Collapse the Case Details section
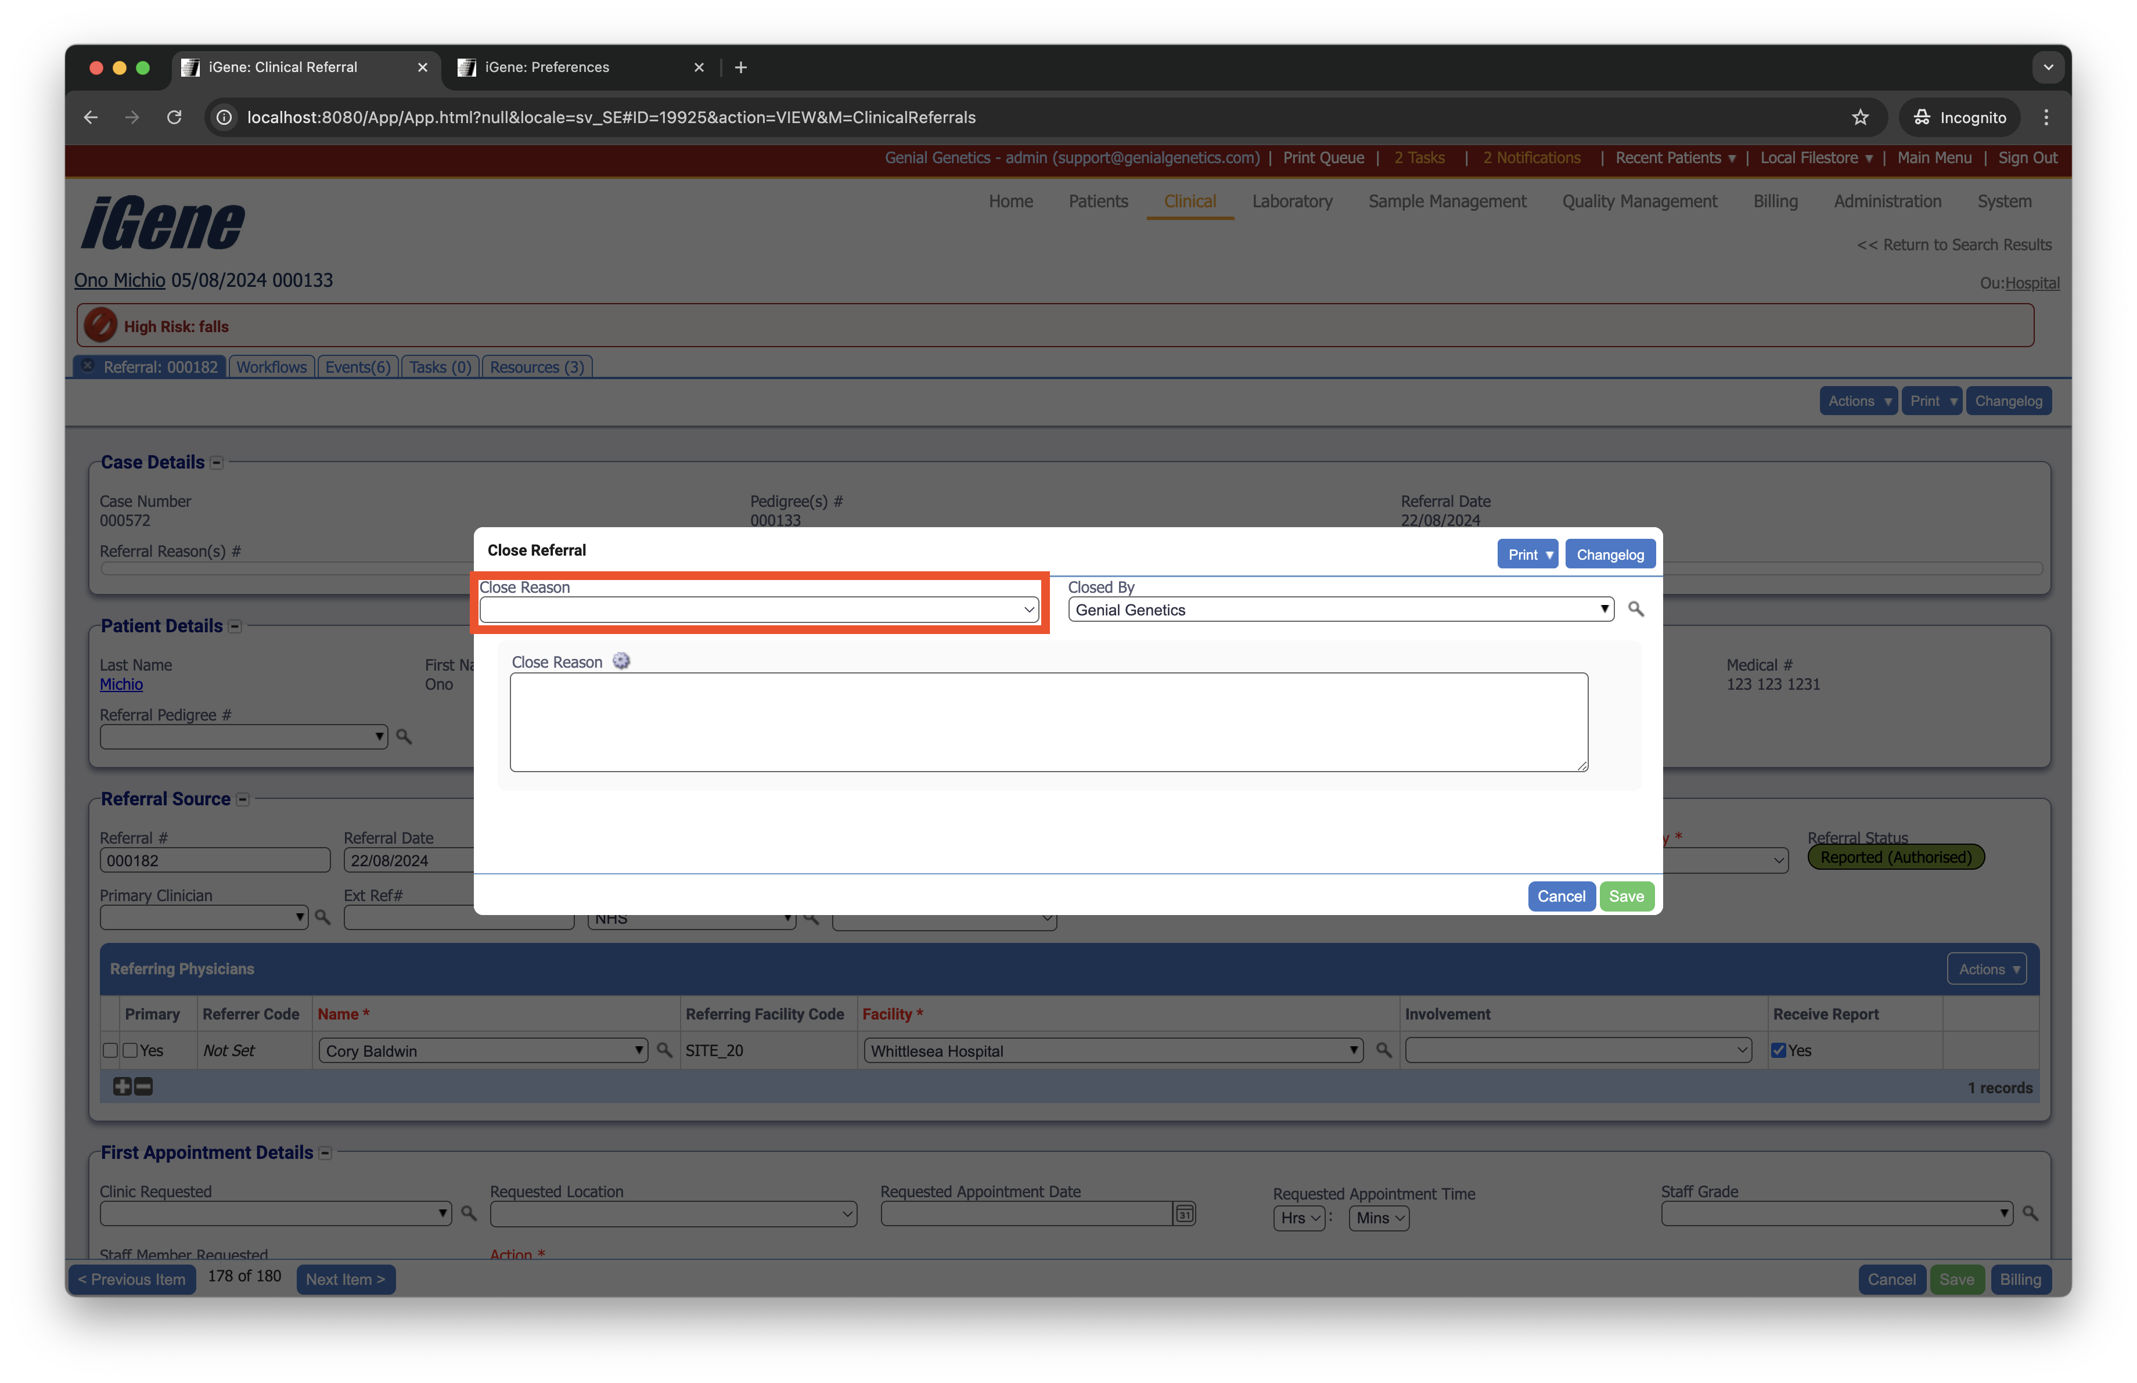The image size is (2137, 1383). click(217, 463)
